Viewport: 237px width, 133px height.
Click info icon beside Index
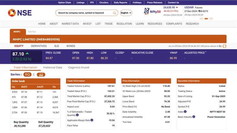coord(185,112)
